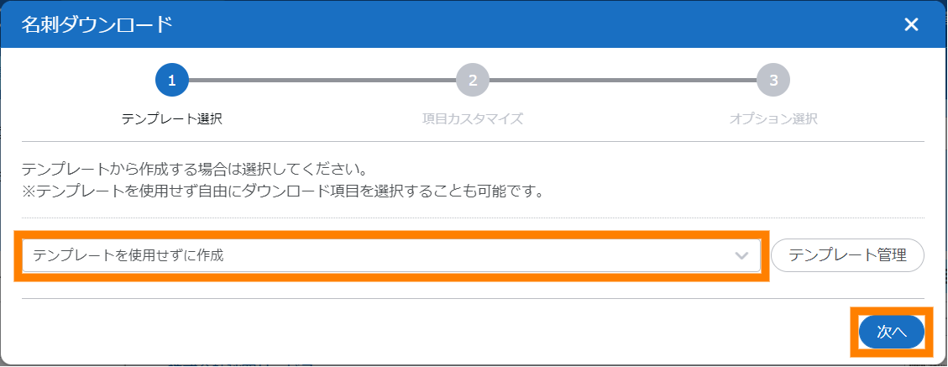948x367 pixels.
Task: Close the 名刺ダウンロード dialog
Action: coord(911,24)
